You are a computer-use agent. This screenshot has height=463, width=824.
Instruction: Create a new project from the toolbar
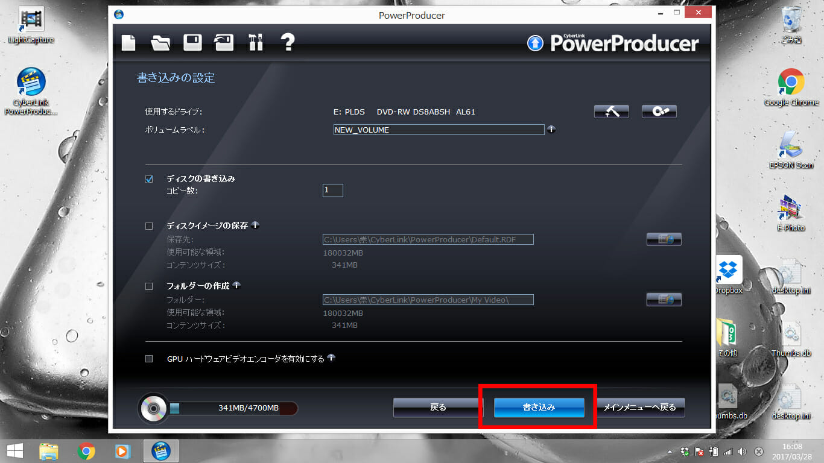[128, 43]
